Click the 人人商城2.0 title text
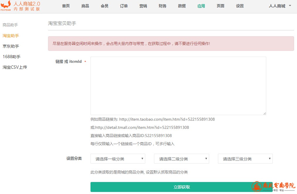Screen dimensions: 297x194 coord(27,4)
